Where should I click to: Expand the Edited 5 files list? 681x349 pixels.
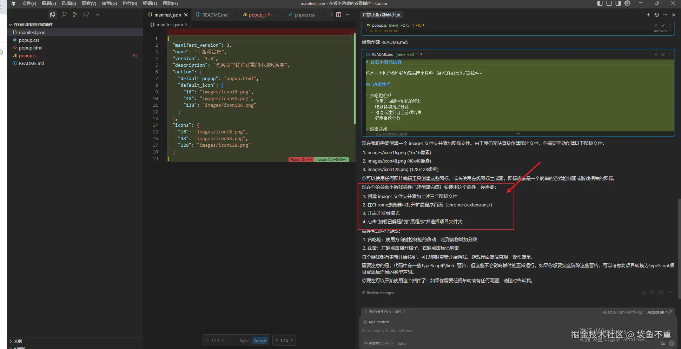[x=385, y=312]
